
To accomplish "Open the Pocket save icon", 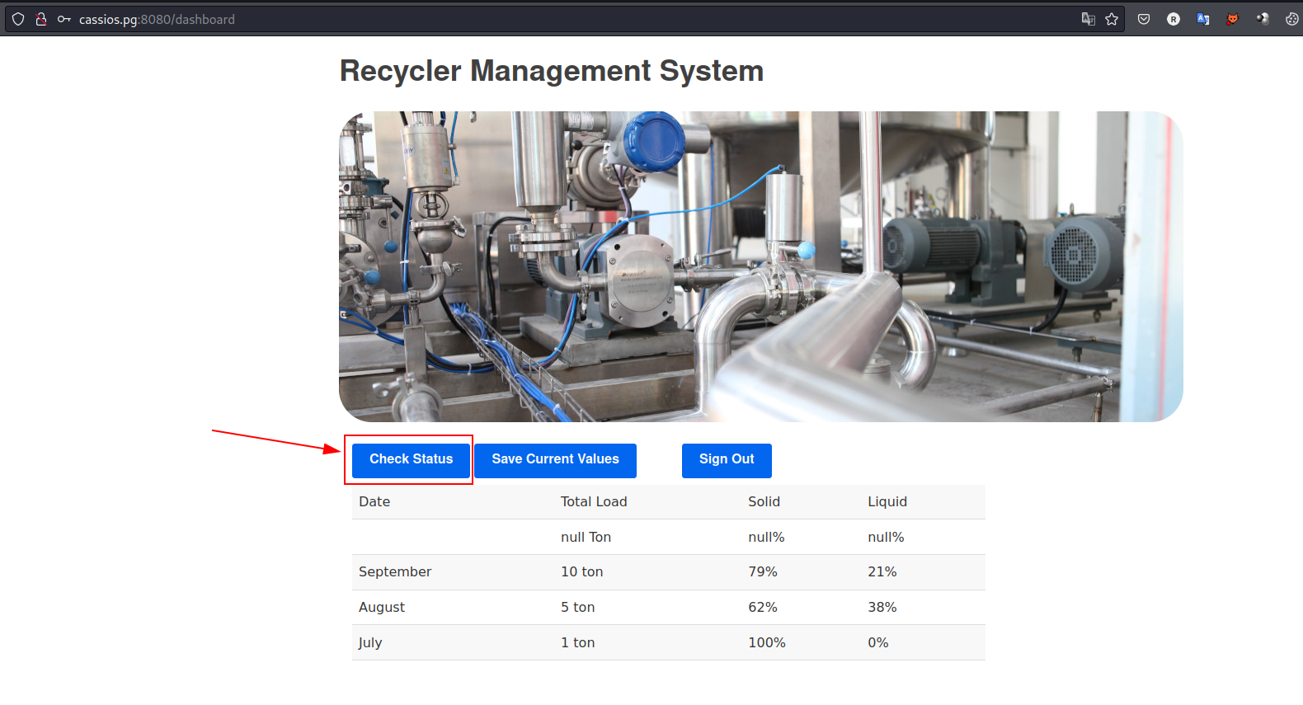I will [x=1144, y=19].
